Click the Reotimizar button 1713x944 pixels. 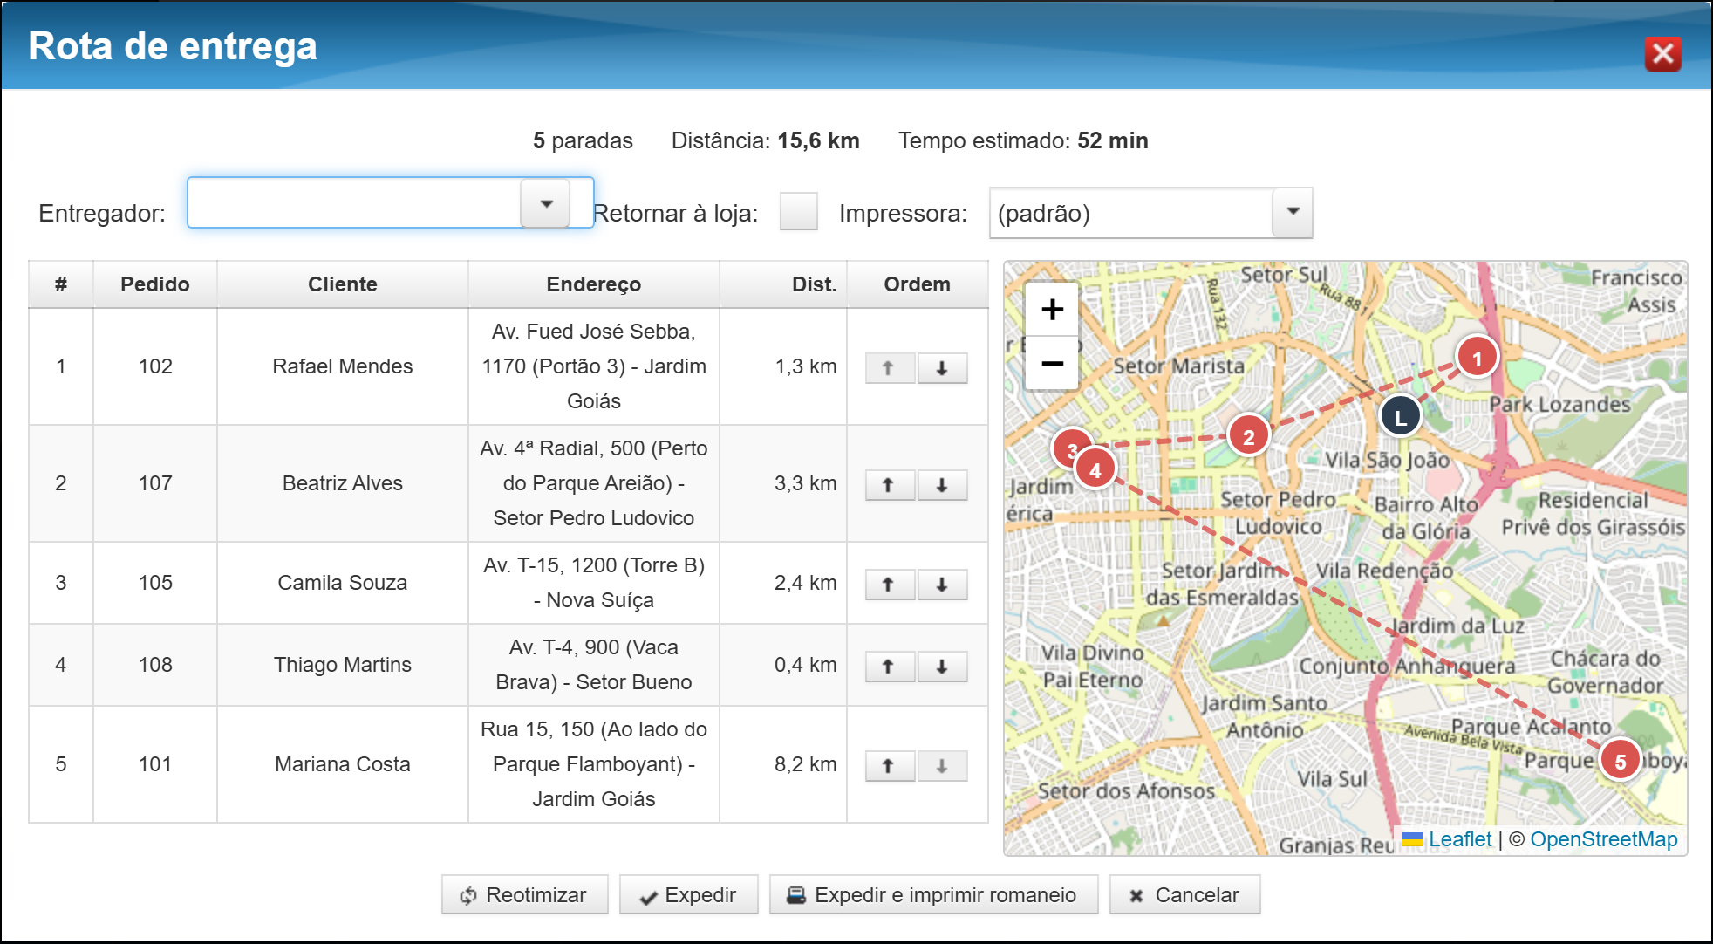524,895
